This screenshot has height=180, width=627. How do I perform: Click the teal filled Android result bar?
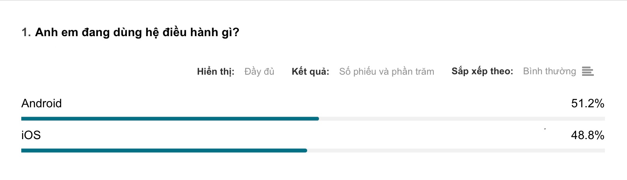tap(170, 119)
